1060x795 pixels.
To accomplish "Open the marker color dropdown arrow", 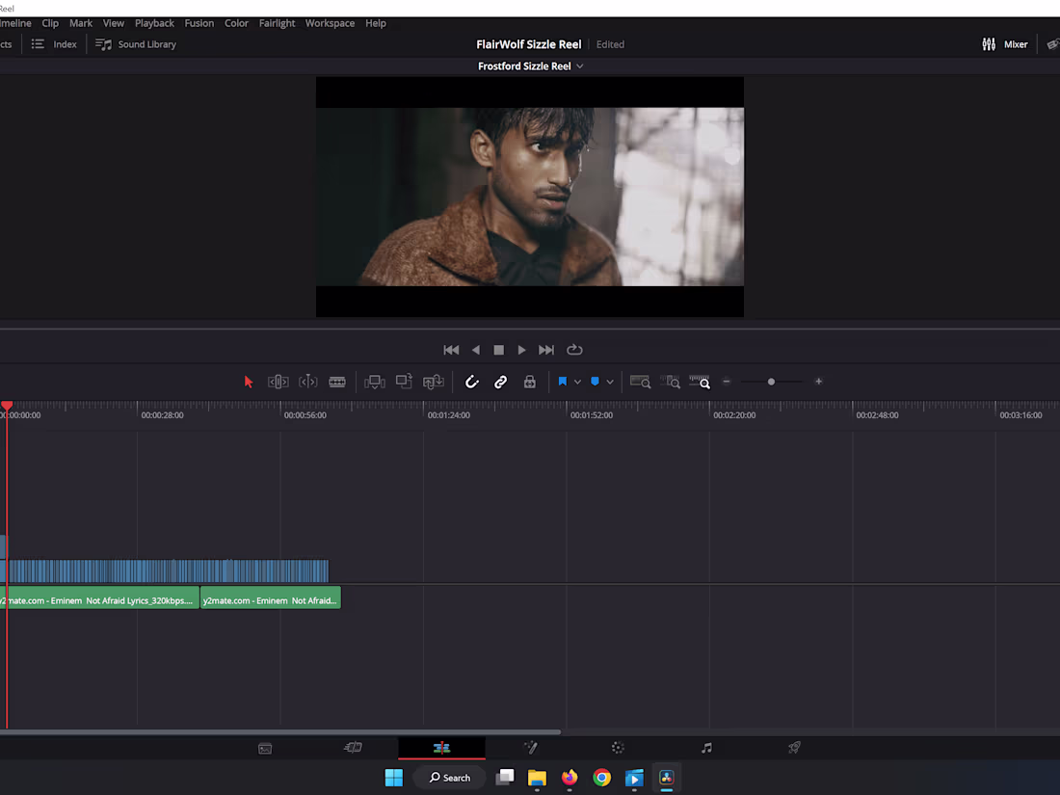I will 610,382.
